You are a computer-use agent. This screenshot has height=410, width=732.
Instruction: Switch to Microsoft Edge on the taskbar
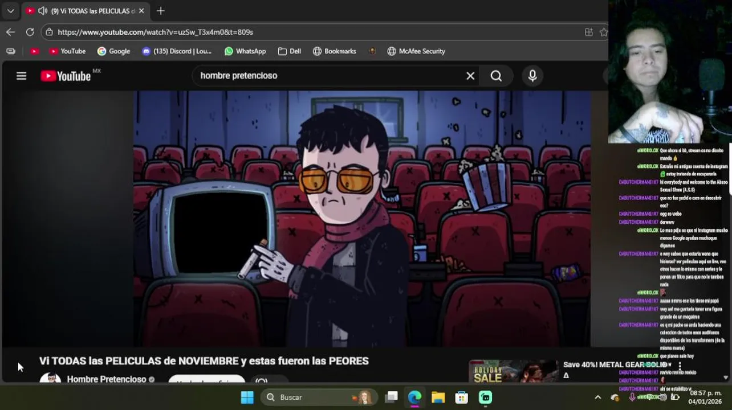tap(414, 397)
